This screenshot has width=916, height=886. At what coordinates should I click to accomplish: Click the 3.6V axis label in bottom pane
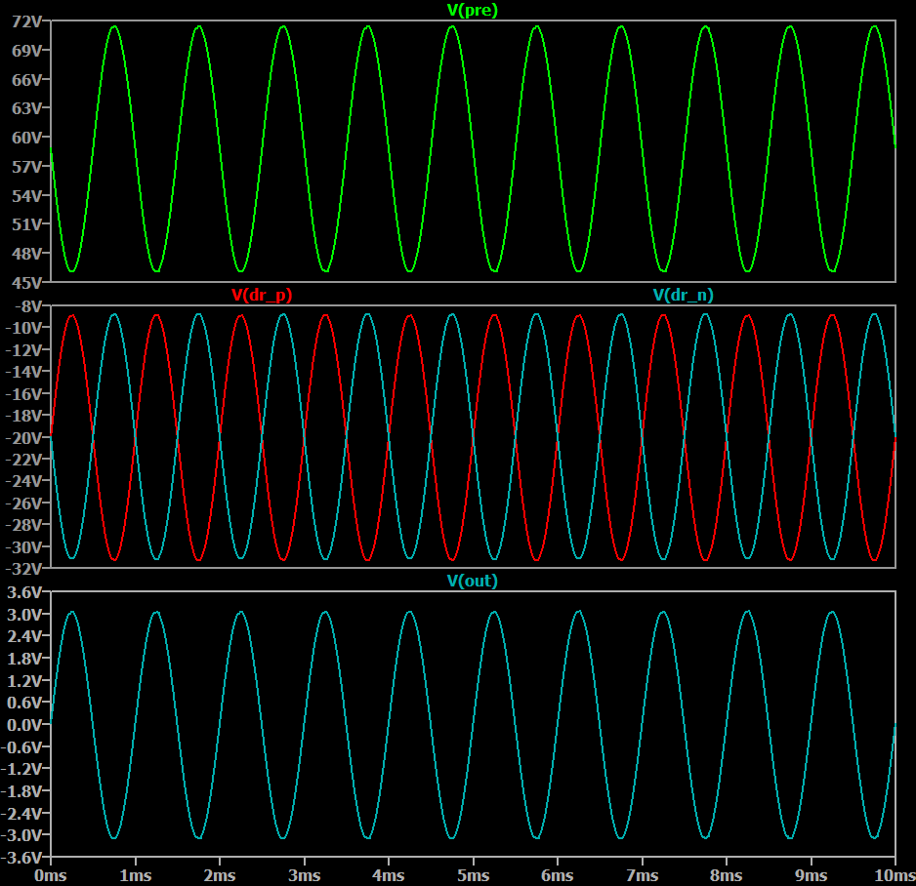(24, 592)
